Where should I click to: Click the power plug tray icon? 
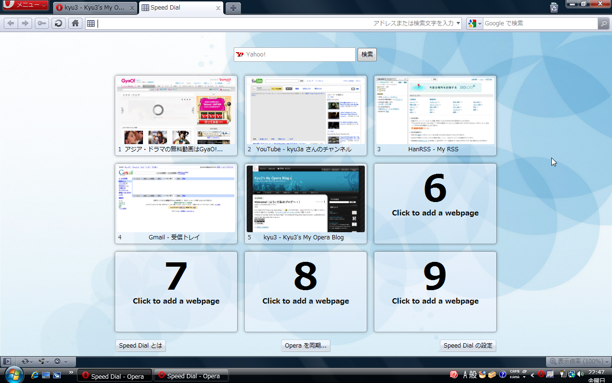563,374
